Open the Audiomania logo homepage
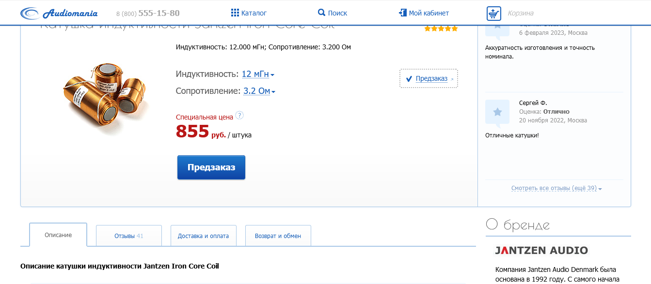 [59, 13]
